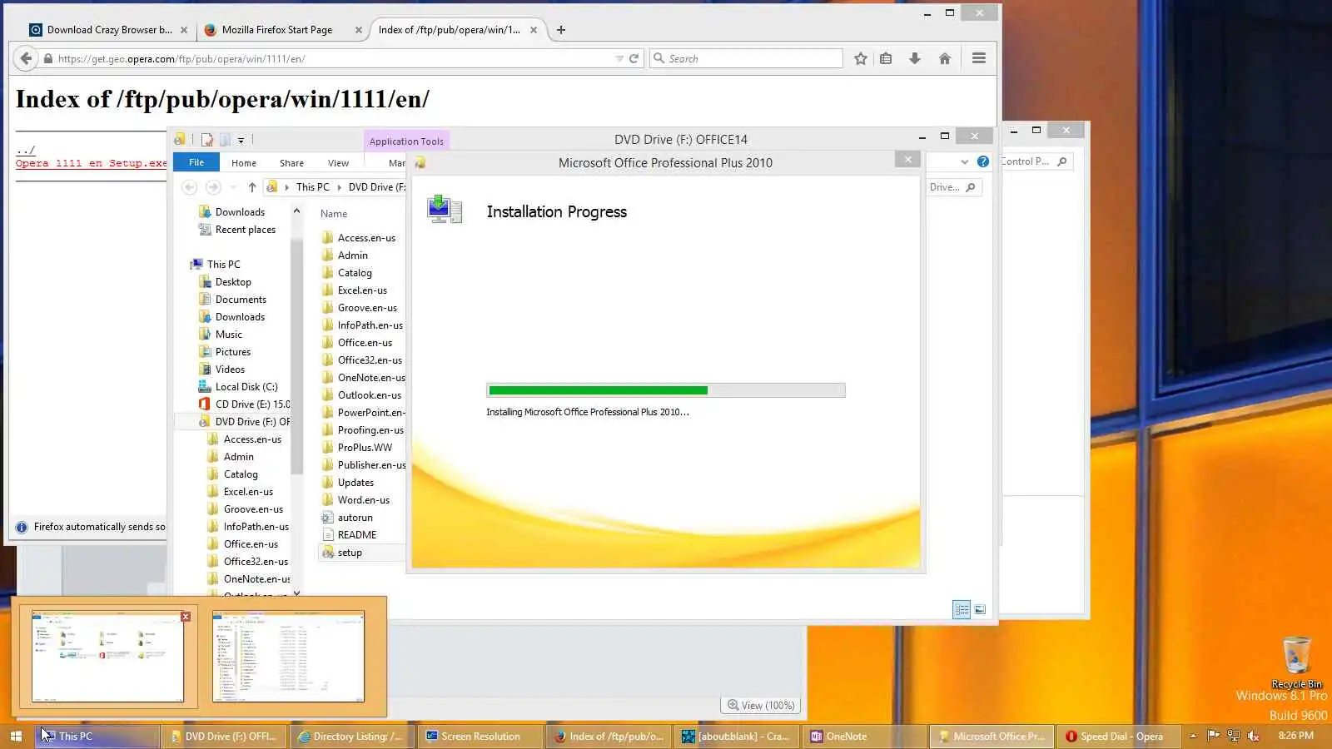
Task: Choose the first This PC window thumbnail
Action: click(x=107, y=657)
